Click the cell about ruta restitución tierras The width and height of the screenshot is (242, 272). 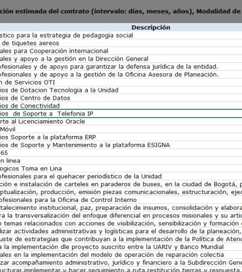pyautogui.click(x=121, y=270)
